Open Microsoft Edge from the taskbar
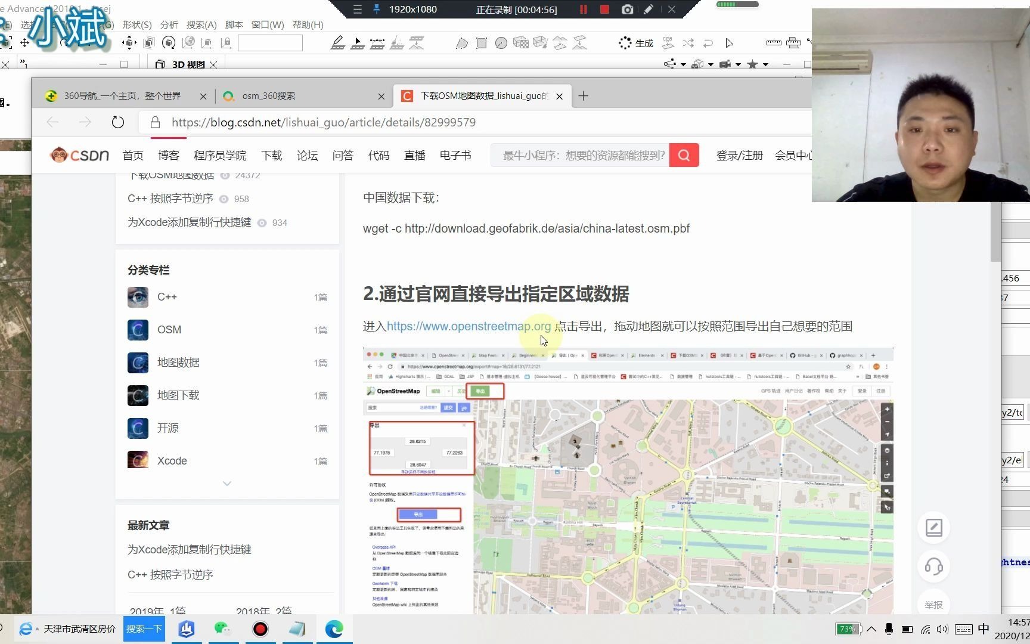1030x644 pixels. pos(334,628)
